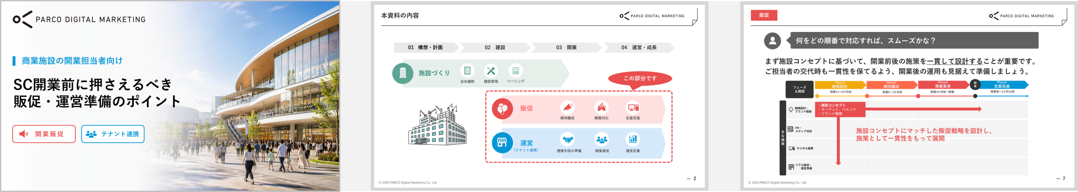1078x192 pixels.
Task: Select step 02 建設 chevron
Action: click(x=495, y=47)
